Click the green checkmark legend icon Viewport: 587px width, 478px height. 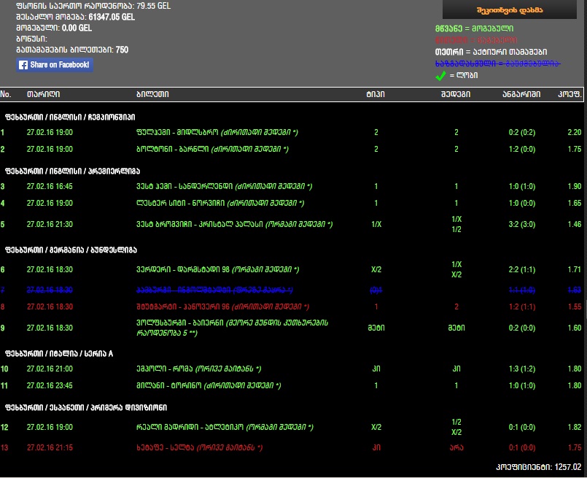point(440,75)
